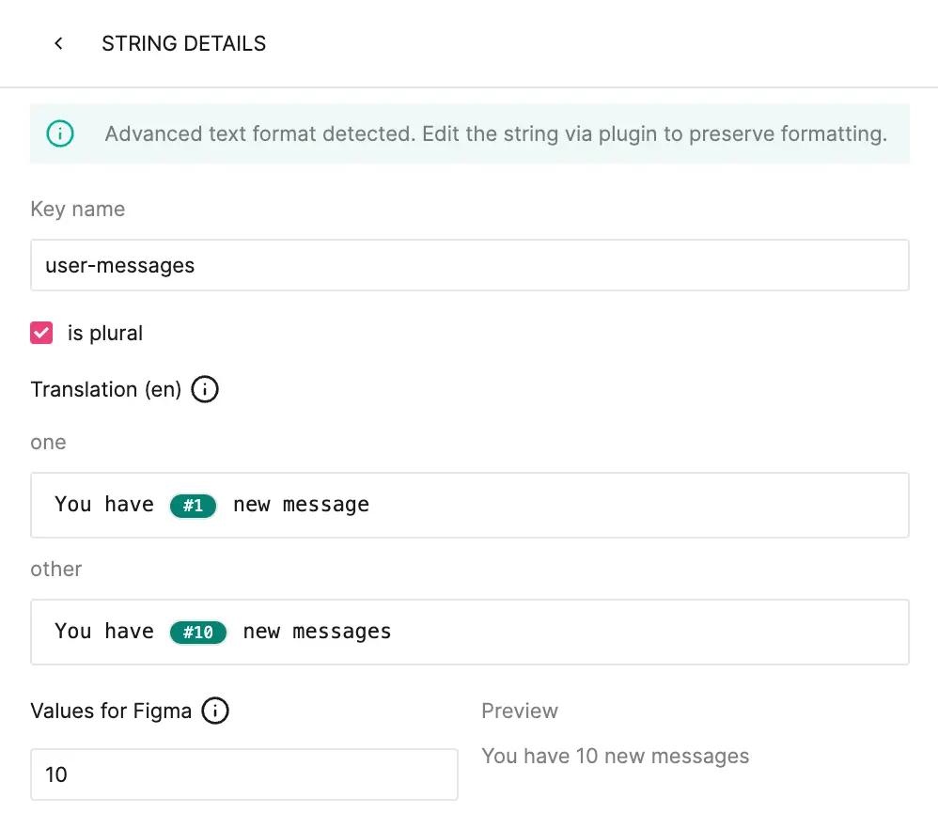Open the Translation (en) info tooltip icon
The image size is (938, 829).
coord(204,389)
